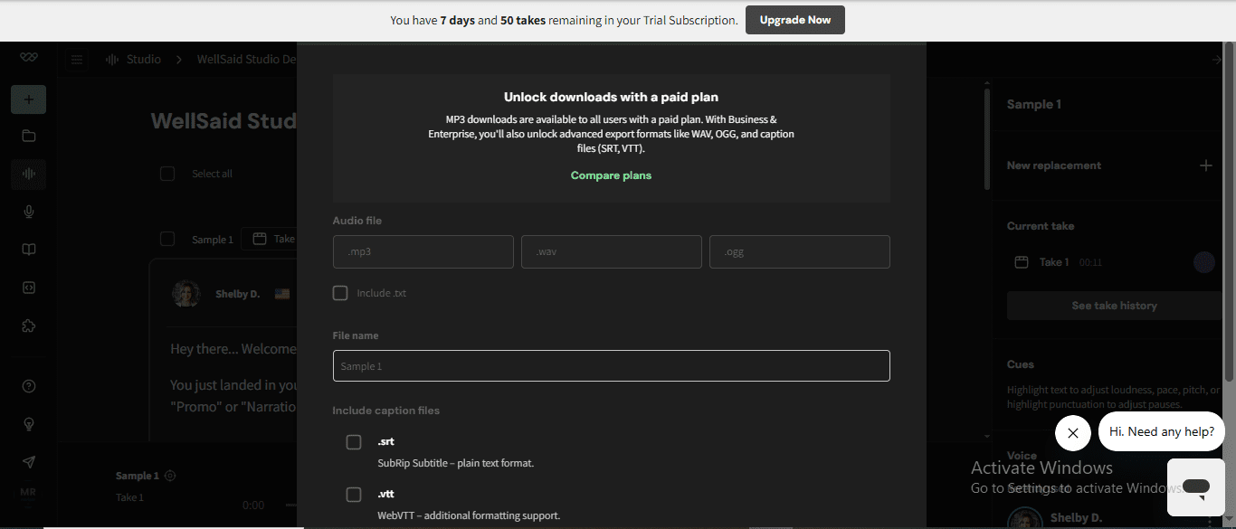Click the plus create-new sidebar button

click(x=29, y=99)
